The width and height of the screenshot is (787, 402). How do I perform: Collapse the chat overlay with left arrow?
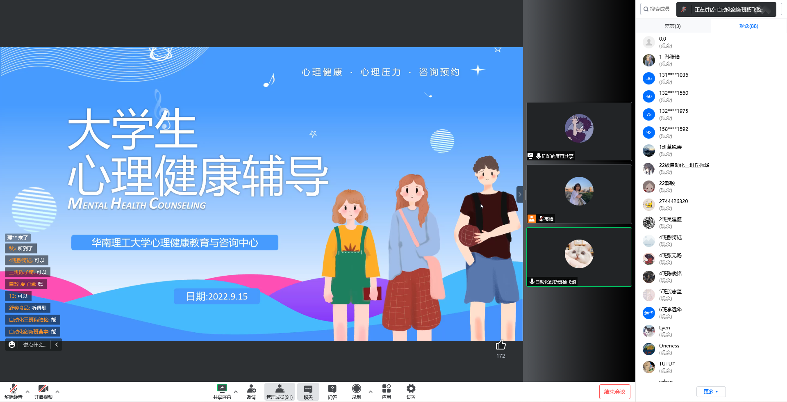(57, 345)
